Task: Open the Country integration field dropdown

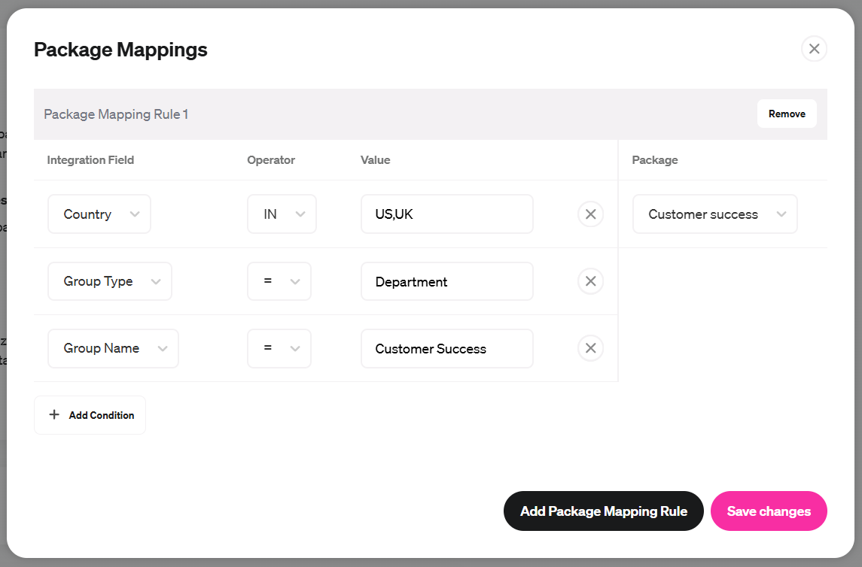Action: (x=99, y=214)
